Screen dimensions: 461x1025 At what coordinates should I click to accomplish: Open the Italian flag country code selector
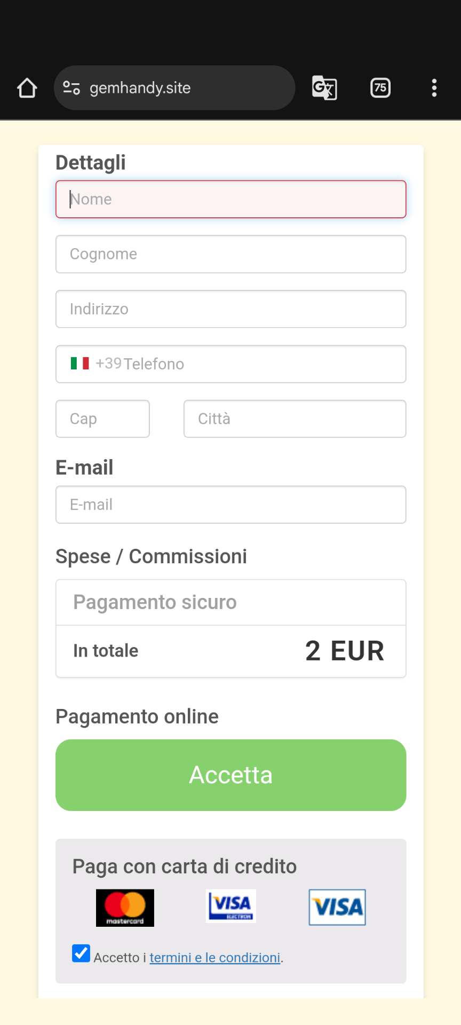click(80, 364)
